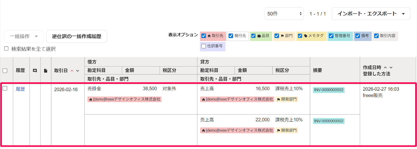The width and height of the screenshot is (417, 149).
Task: Sort 作成日時 ascending with up arrow
Action: [x=385, y=67]
